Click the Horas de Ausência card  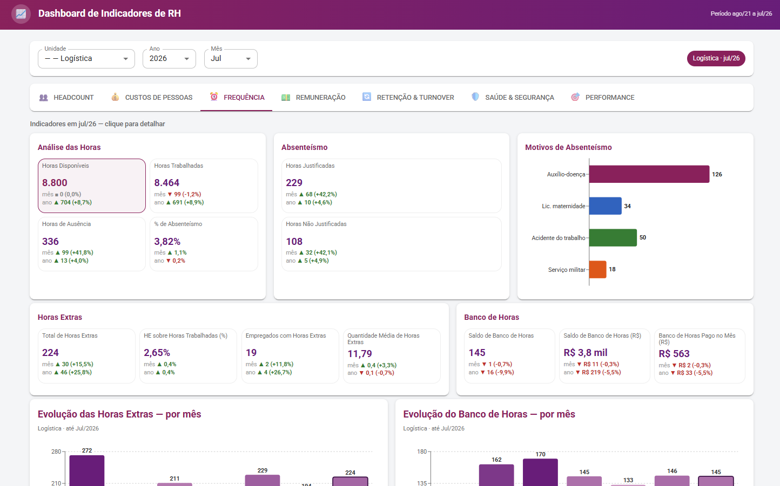92,244
